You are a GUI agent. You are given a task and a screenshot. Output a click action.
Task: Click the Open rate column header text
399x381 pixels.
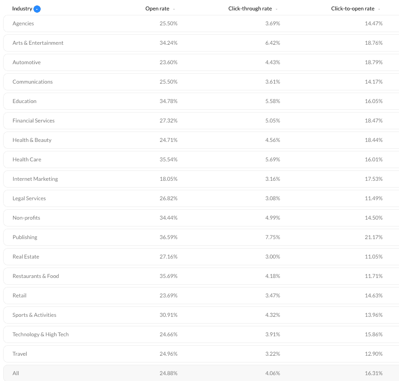tap(157, 9)
